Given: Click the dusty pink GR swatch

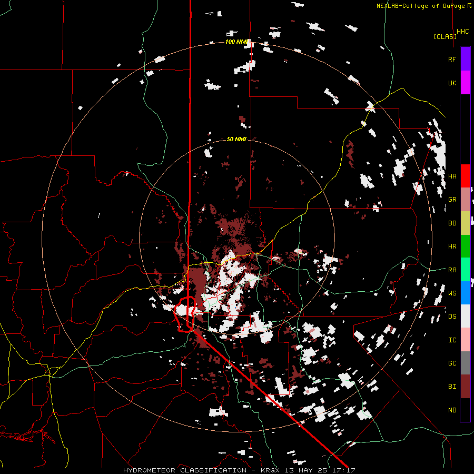Looking at the screenshot, I should point(465,200).
